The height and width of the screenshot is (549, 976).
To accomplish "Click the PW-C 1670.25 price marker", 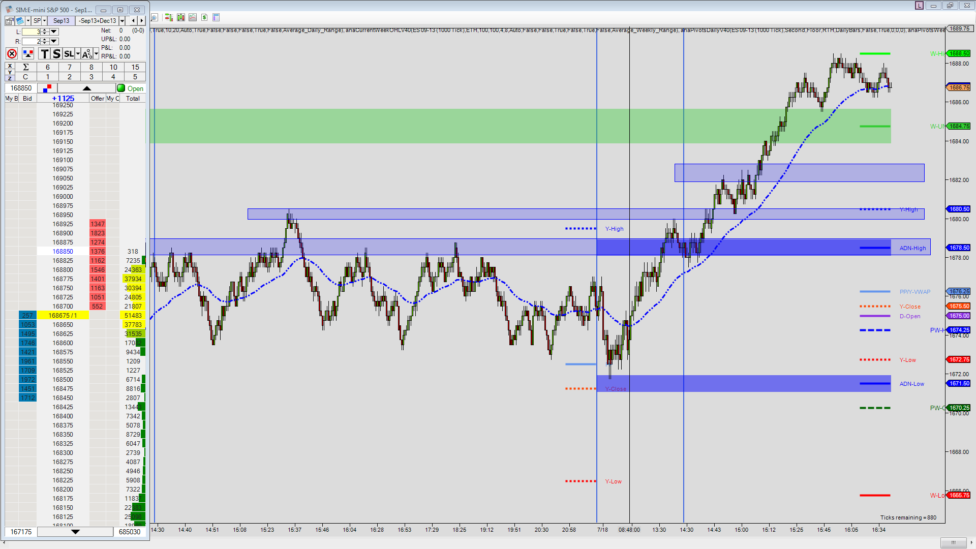I will click(959, 408).
